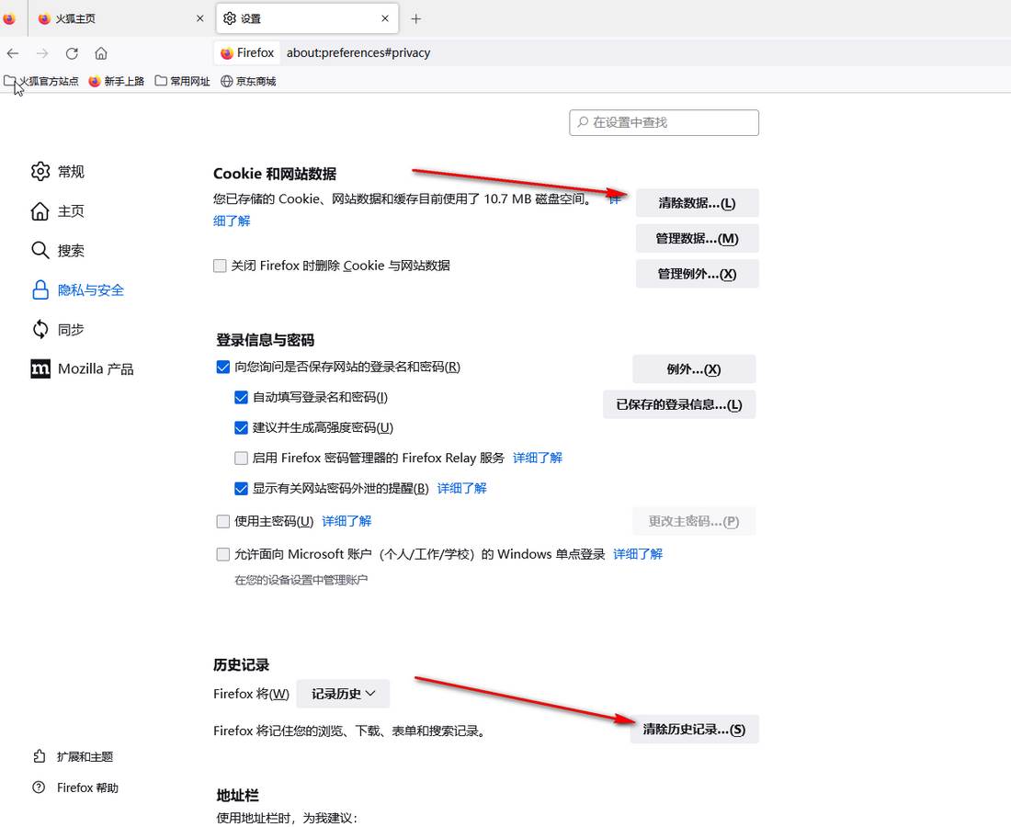Open the 常用网址 bookmark folder
This screenshot has height=827, width=1011.
183,81
